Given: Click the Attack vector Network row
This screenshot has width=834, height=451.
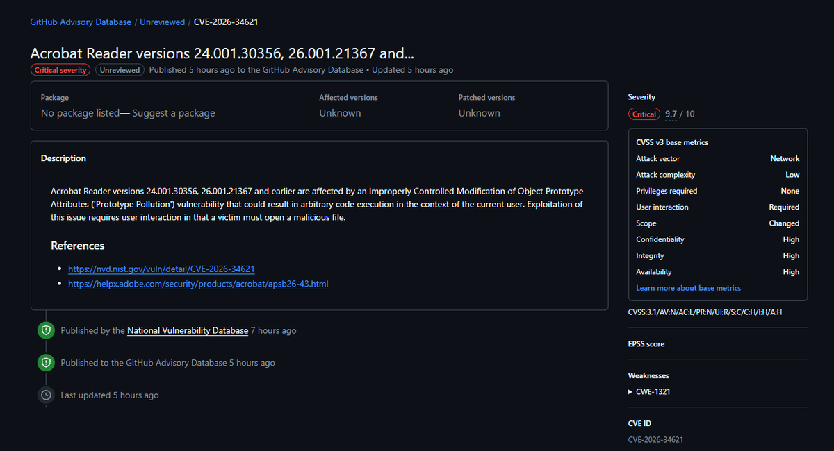Looking at the screenshot, I should click(x=718, y=159).
